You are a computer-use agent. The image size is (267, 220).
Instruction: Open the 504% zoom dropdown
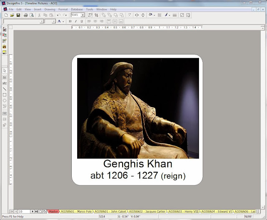(83, 15)
